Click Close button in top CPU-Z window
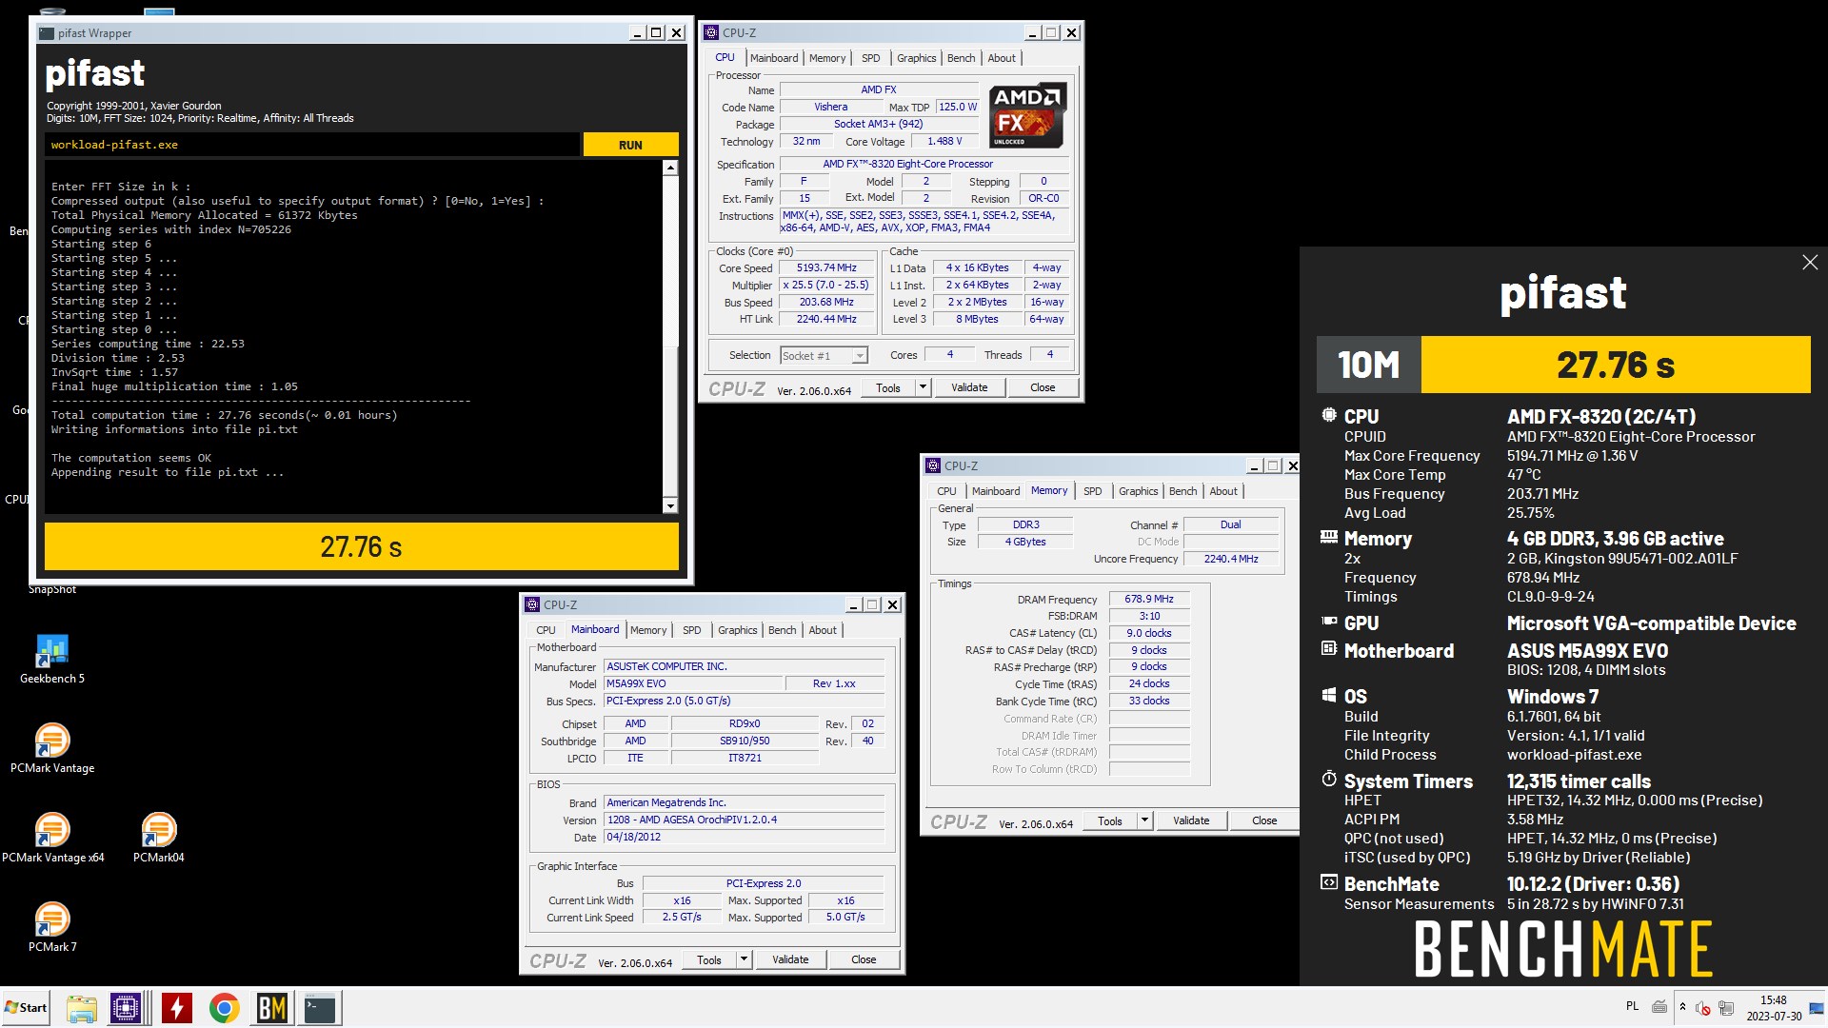Screen dimensions: 1828x1028 pos(1043,387)
